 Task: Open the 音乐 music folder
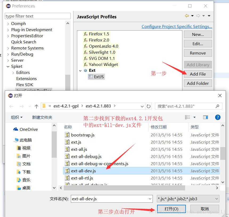tap(23, 180)
